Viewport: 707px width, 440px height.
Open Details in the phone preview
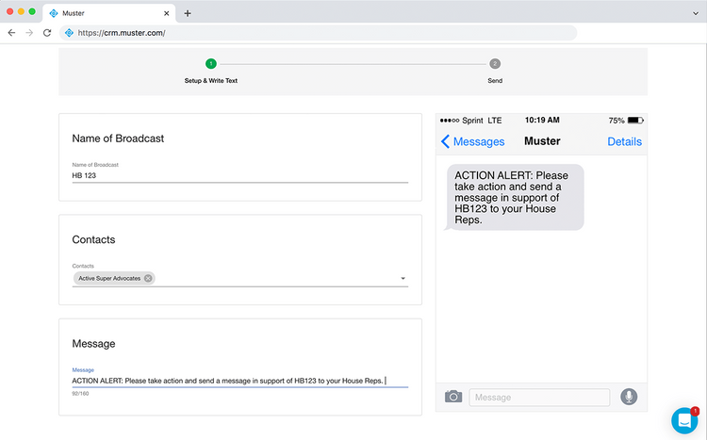click(624, 141)
